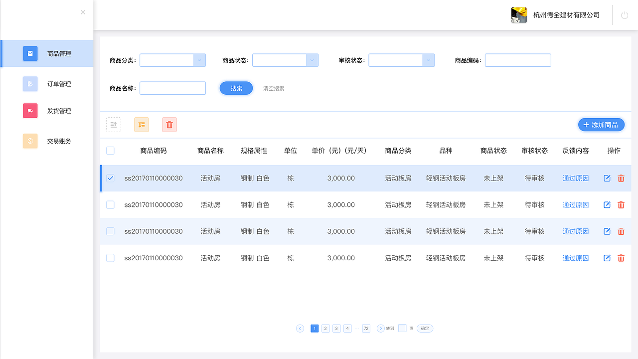Focus the 商品名称 input field

(172, 88)
